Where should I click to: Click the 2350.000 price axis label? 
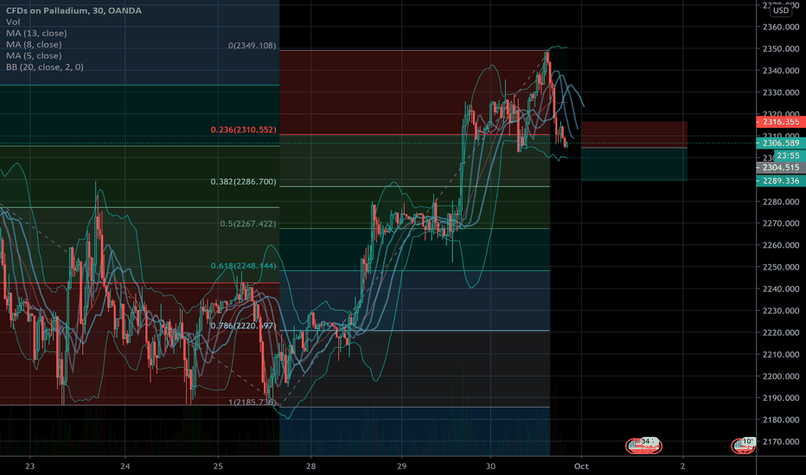pos(781,48)
